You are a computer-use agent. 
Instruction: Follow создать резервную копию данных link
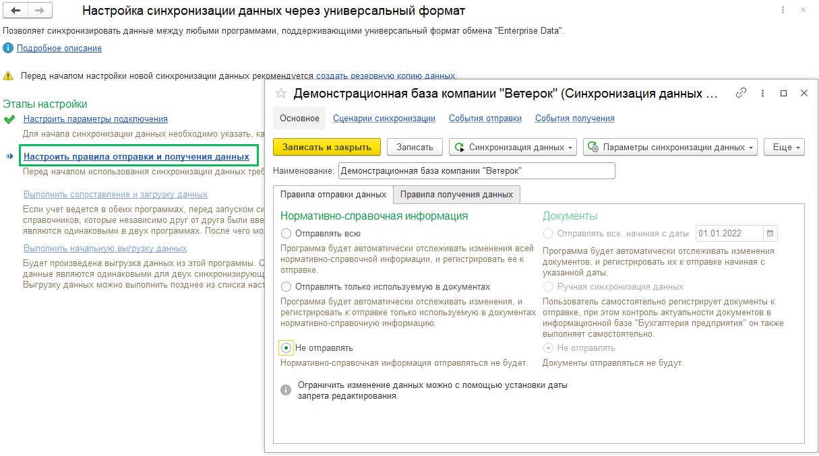(x=386, y=76)
